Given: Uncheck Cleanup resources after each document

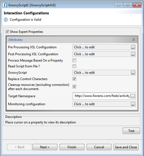Looking at the screenshot, I should [74, 86].
